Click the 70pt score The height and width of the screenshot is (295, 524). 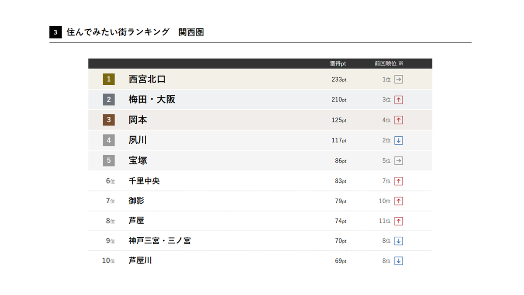[341, 241]
